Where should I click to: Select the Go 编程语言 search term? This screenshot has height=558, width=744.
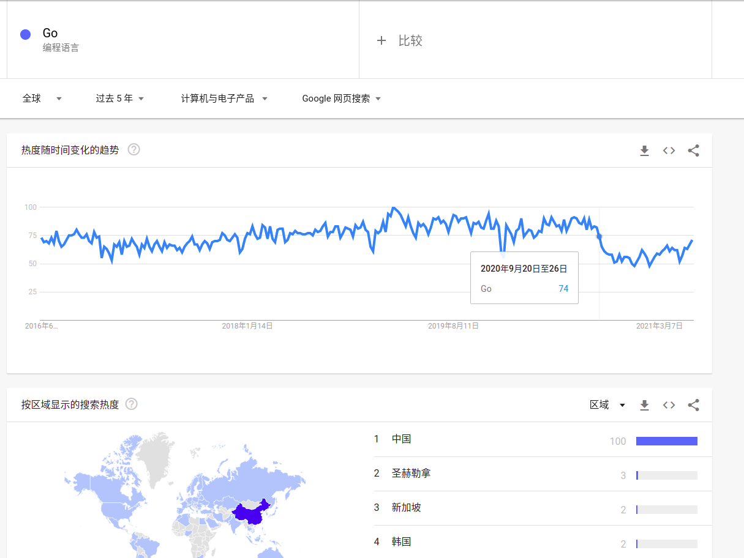[182, 40]
